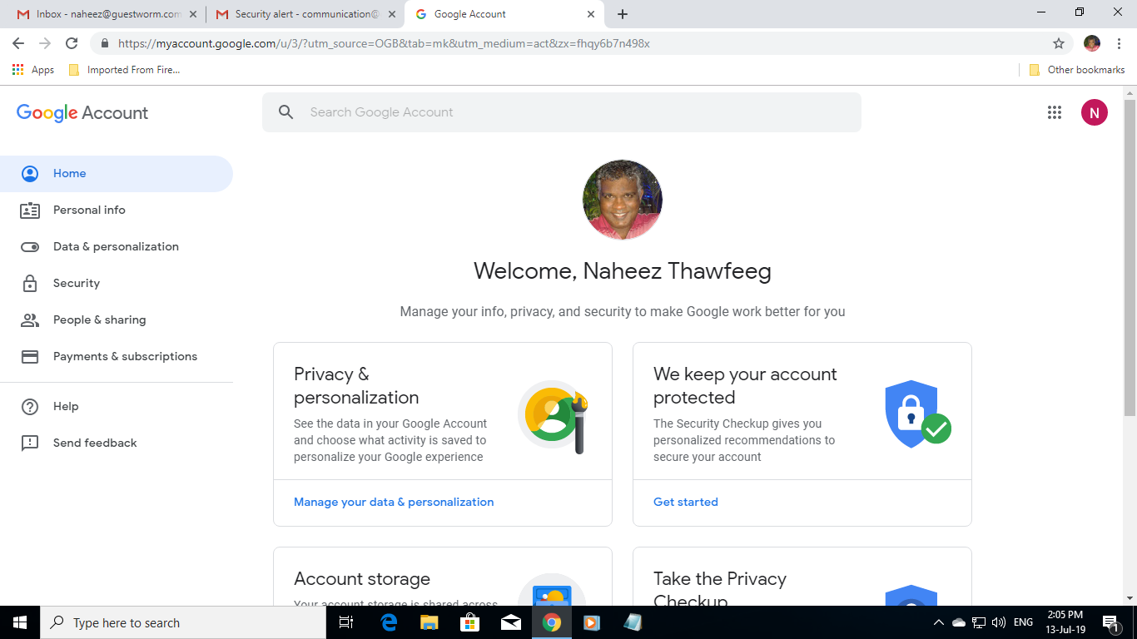The height and width of the screenshot is (639, 1137).
Task: Click the Search Google Account field
Action: click(x=562, y=112)
